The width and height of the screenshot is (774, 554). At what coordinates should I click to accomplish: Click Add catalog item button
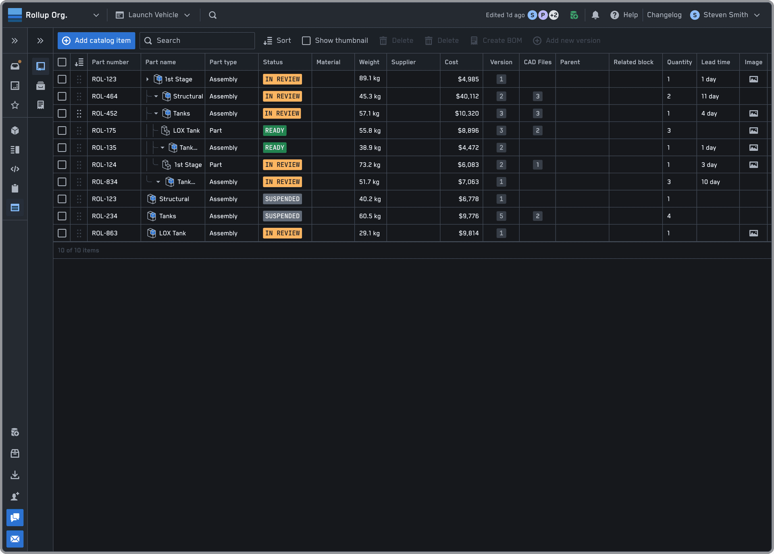[96, 41]
